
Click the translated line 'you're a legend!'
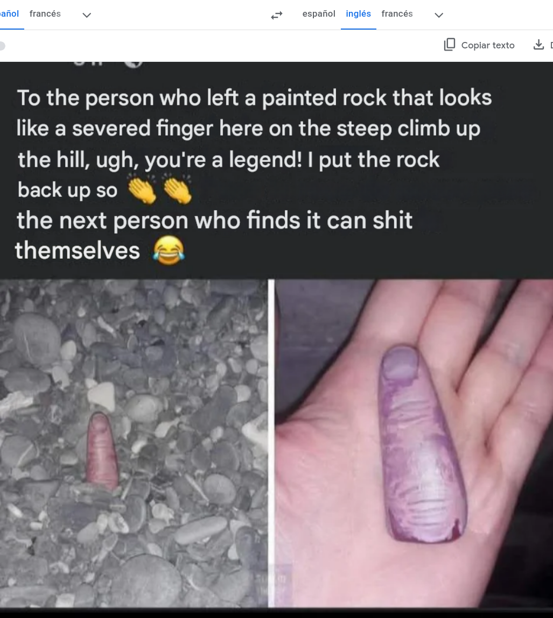[x=223, y=160]
